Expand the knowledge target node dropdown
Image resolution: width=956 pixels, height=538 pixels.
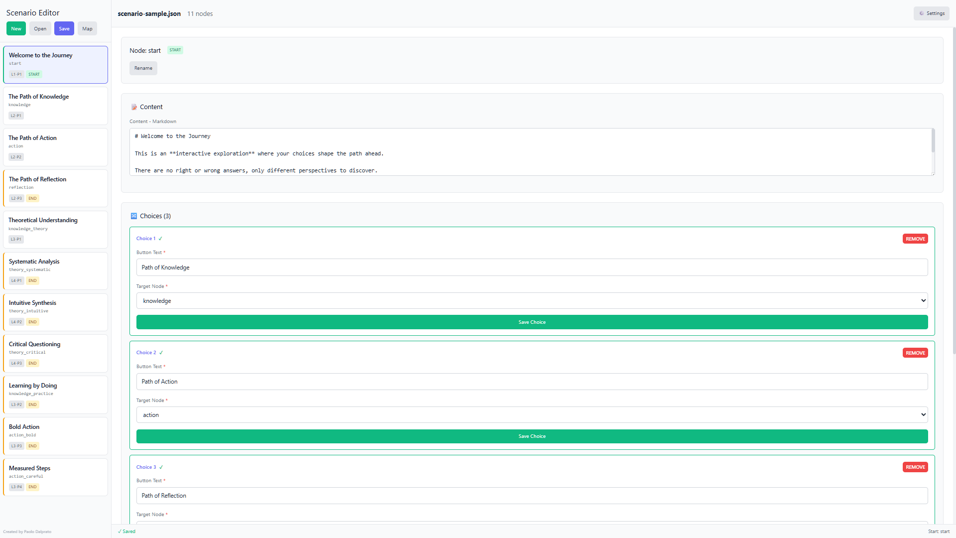coord(532,301)
